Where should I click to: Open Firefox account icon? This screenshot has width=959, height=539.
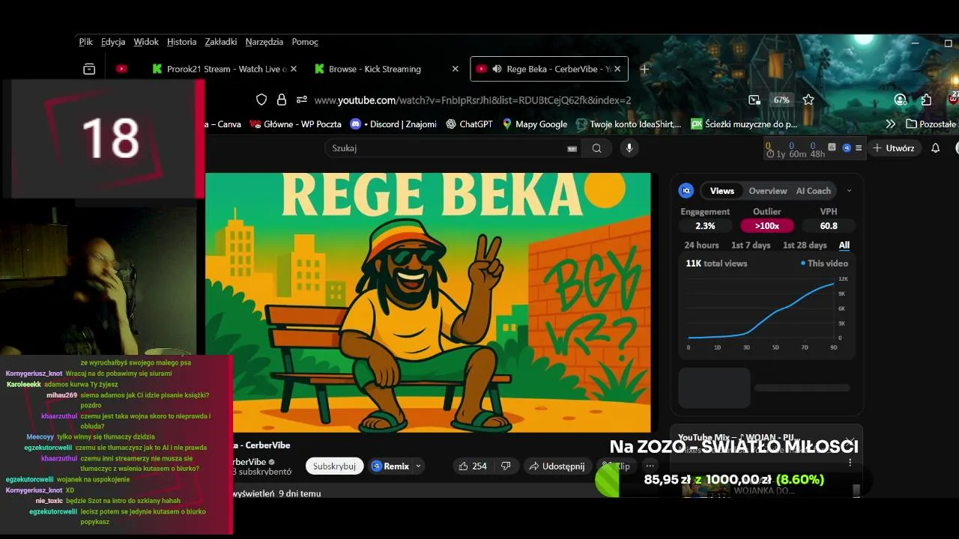901,100
